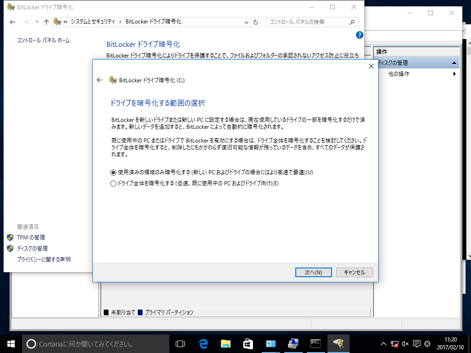The height and width of the screenshot is (353, 471).
Task: Open TPM の管理 link
Action: tap(31, 238)
